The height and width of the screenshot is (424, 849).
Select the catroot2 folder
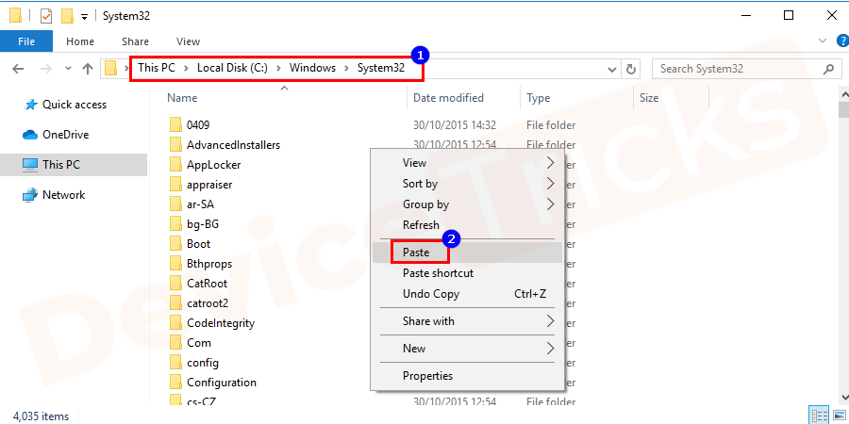[199, 303]
